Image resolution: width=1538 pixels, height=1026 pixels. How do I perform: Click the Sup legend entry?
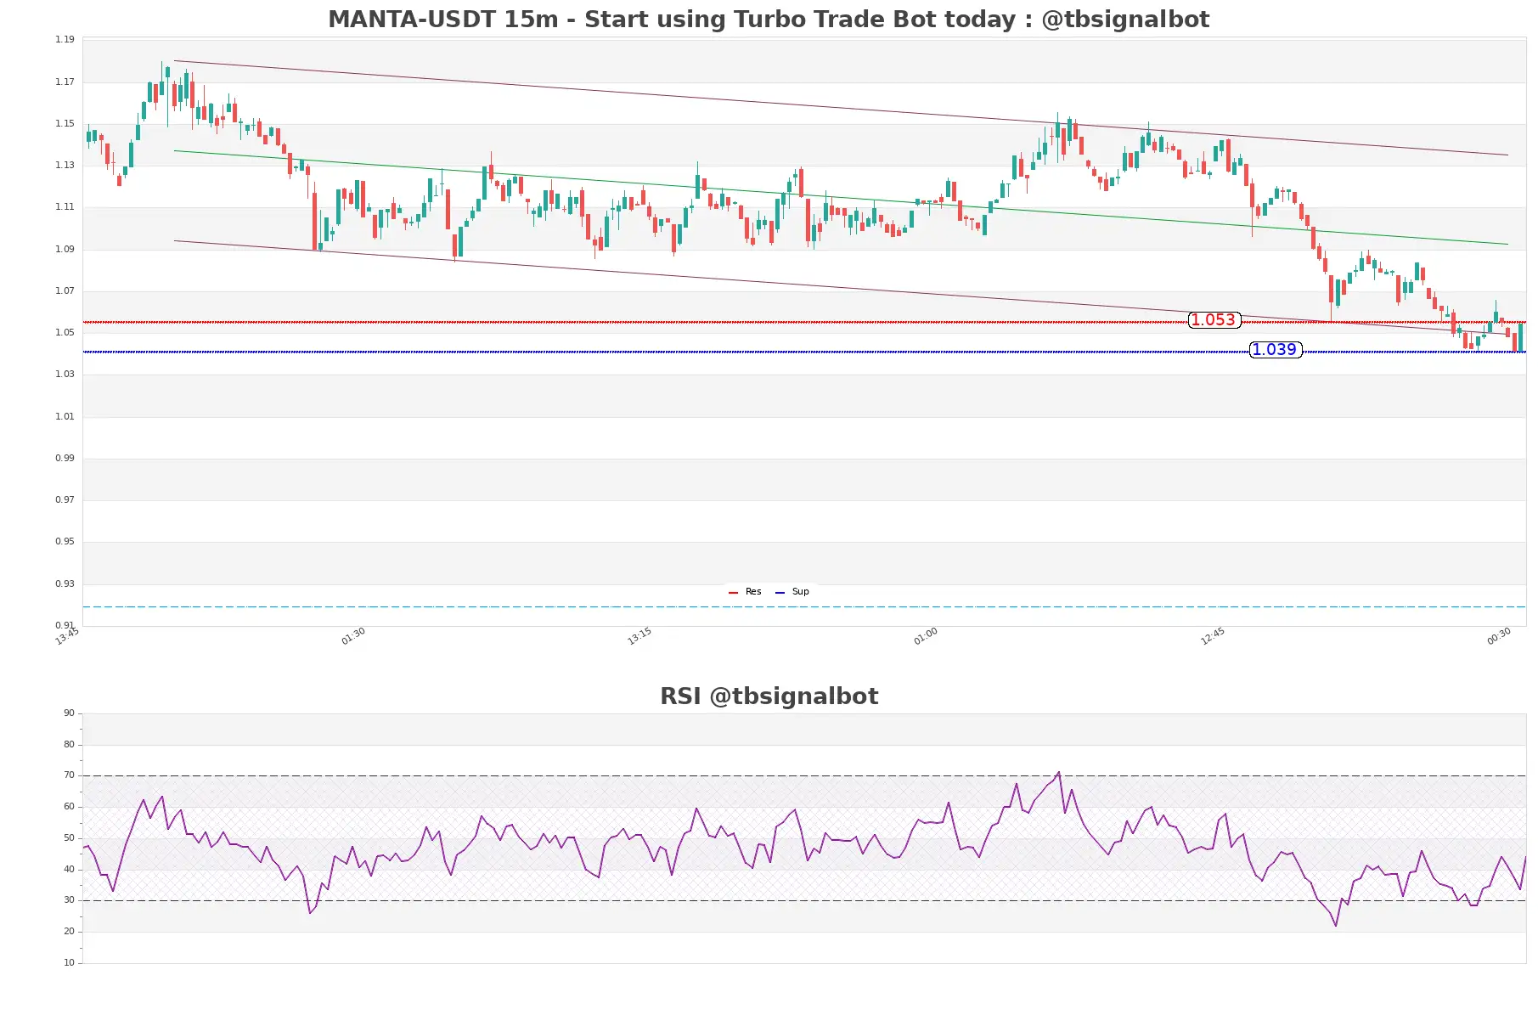(792, 592)
